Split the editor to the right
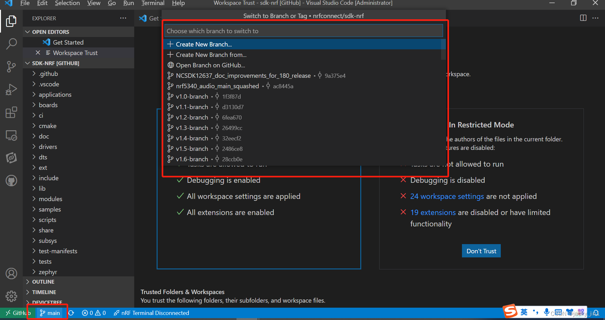 (x=583, y=18)
